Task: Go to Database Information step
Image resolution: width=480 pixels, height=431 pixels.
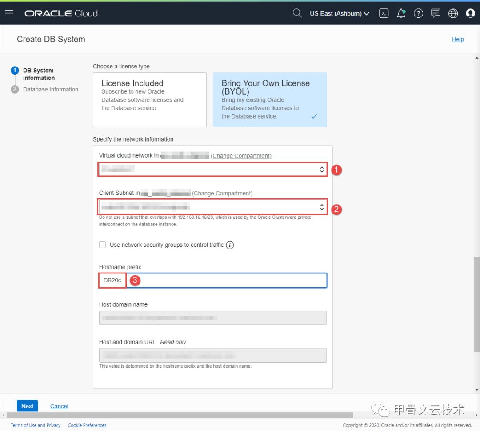Action: 51,89
